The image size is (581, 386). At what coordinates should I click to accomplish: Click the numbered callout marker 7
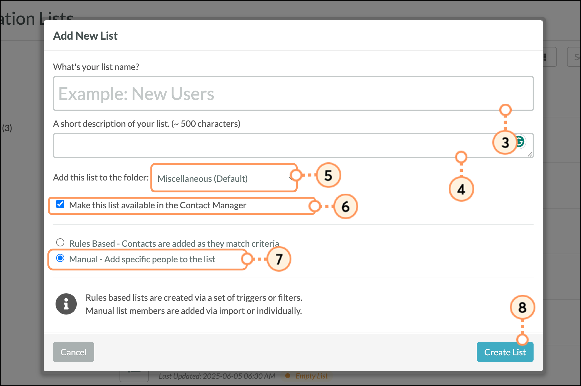pyautogui.click(x=279, y=259)
